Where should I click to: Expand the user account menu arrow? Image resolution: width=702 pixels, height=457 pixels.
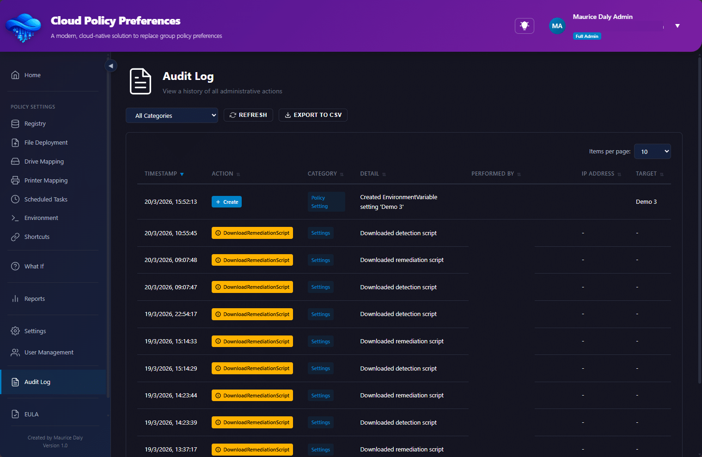(x=677, y=26)
